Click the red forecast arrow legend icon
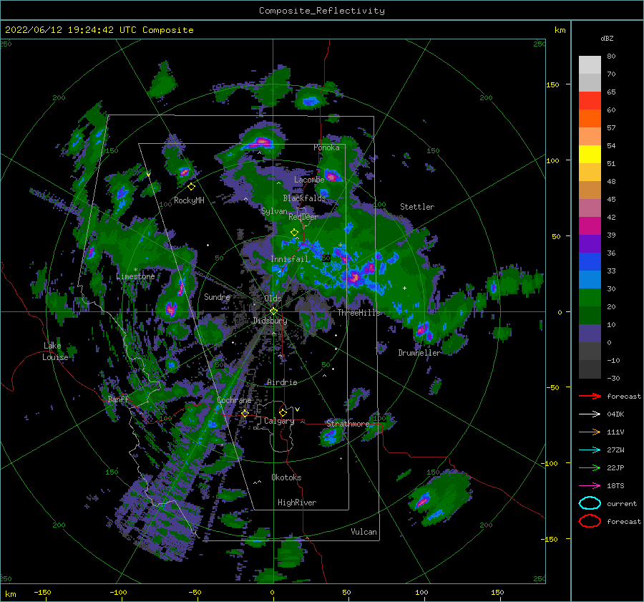The image size is (644, 602). point(590,396)
